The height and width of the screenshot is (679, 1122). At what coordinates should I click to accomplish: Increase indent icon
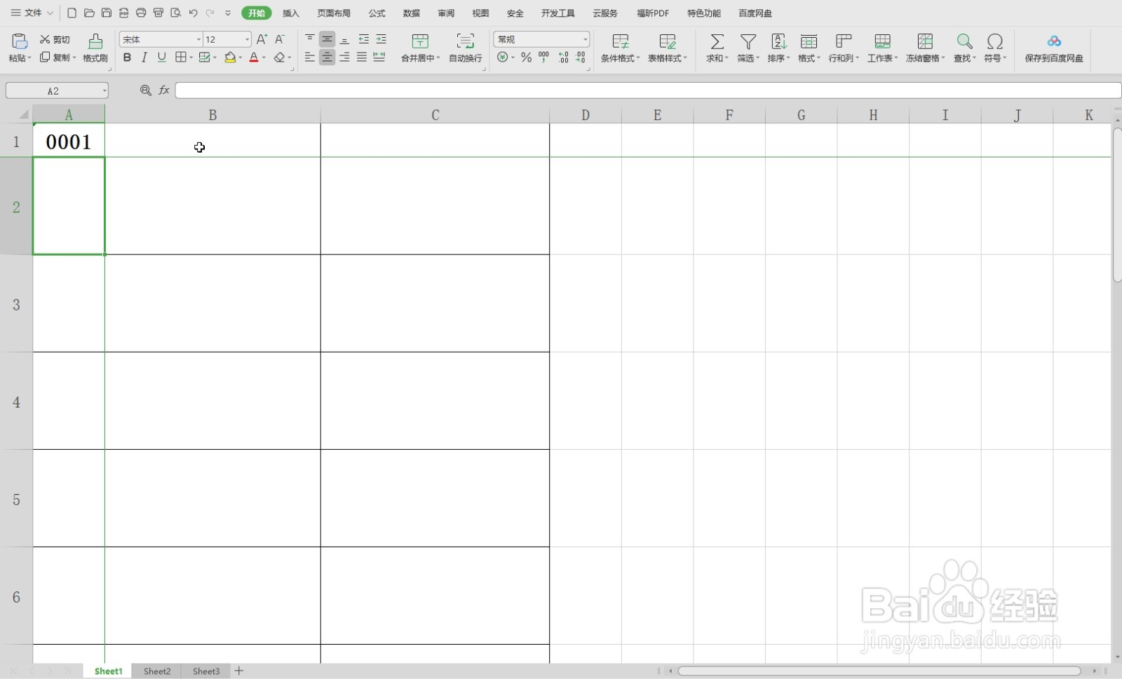pos(381,39)
